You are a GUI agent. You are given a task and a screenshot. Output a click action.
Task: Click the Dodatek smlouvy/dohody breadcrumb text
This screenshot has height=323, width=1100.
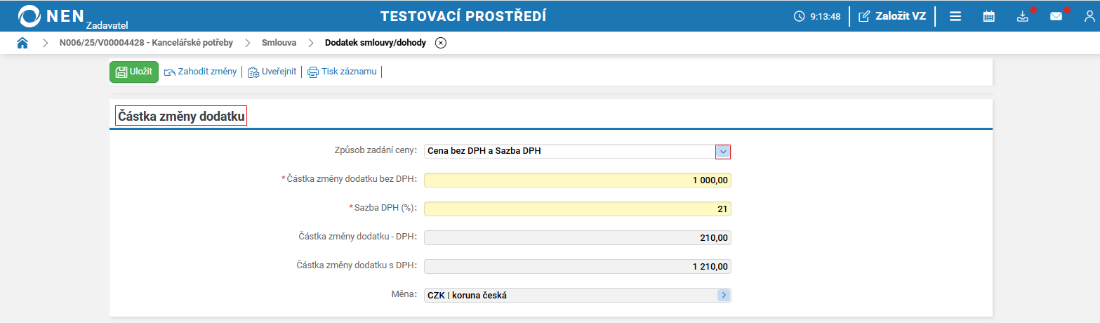pyautogui.click(x=376, y=43)
